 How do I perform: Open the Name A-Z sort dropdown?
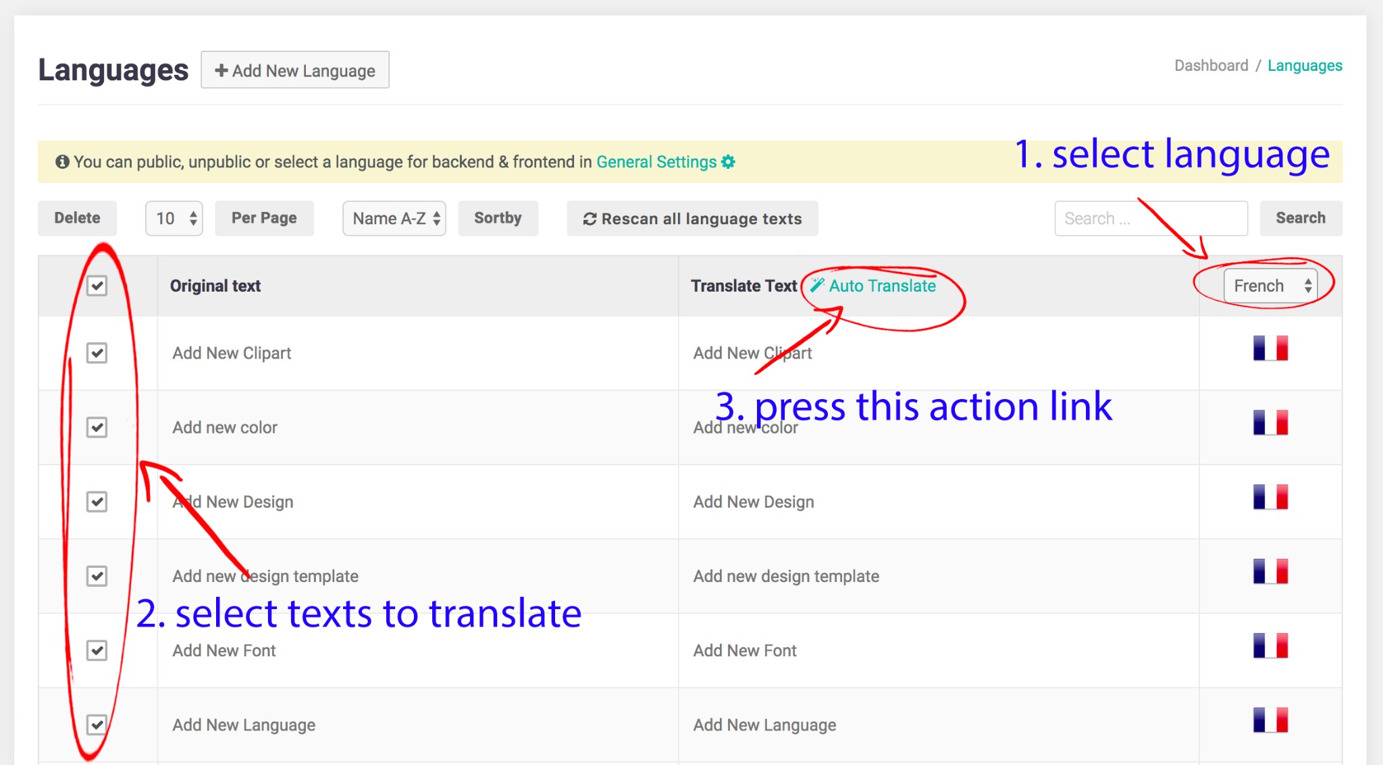tap(394, 218)
